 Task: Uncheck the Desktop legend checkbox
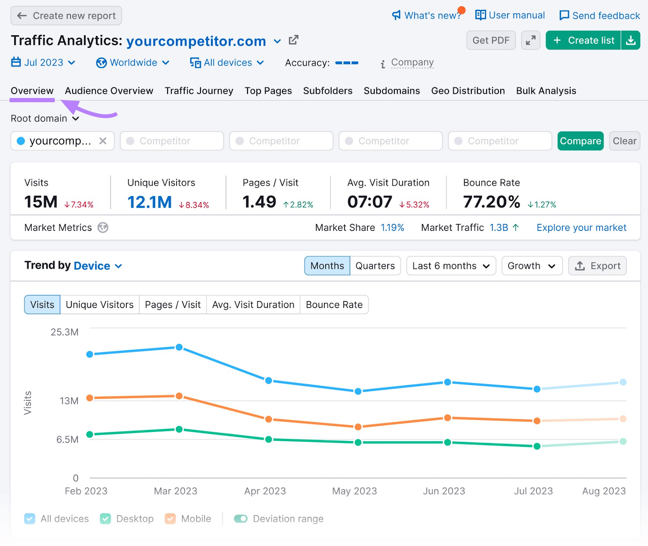pyautogui.click(x=105, y=518)
